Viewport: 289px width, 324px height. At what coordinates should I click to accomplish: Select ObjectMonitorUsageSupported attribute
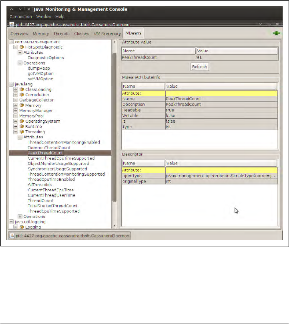click(x=58, y=164)
